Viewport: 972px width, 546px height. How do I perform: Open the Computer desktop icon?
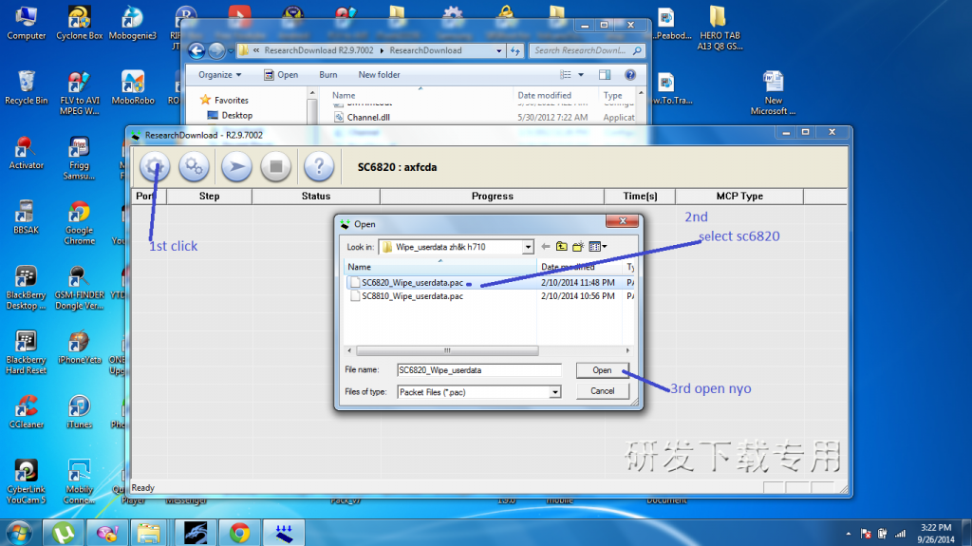coord(26,24)
